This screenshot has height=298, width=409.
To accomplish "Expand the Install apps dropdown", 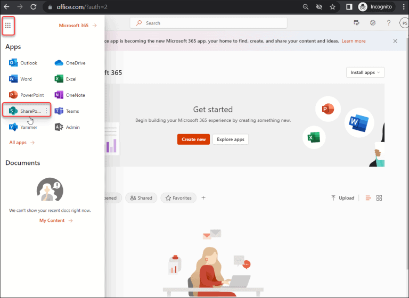I will point(365,72).
